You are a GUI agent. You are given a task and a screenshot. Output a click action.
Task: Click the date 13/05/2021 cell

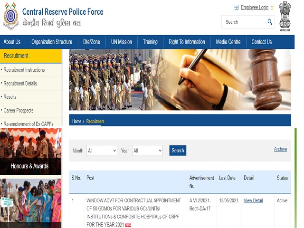228,200
